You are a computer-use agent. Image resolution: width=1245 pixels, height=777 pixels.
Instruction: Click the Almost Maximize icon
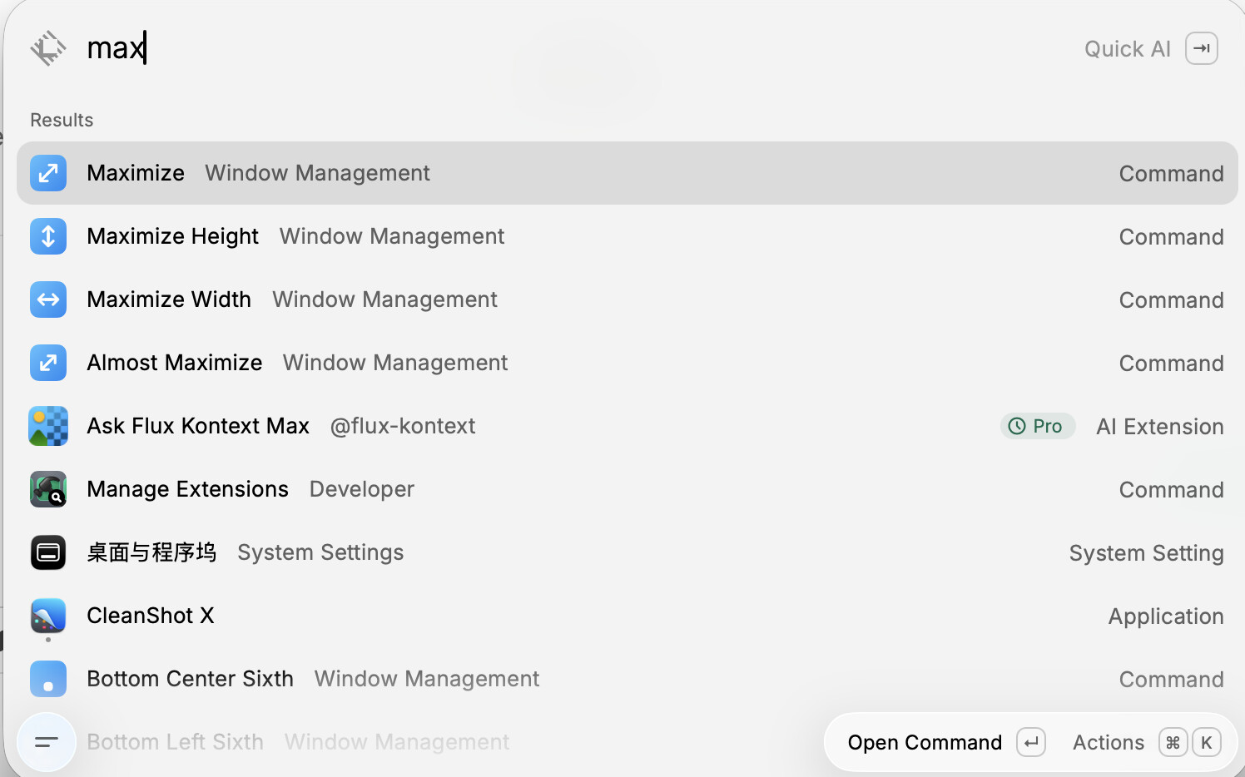pyautogui.click(x=48, y=363)
